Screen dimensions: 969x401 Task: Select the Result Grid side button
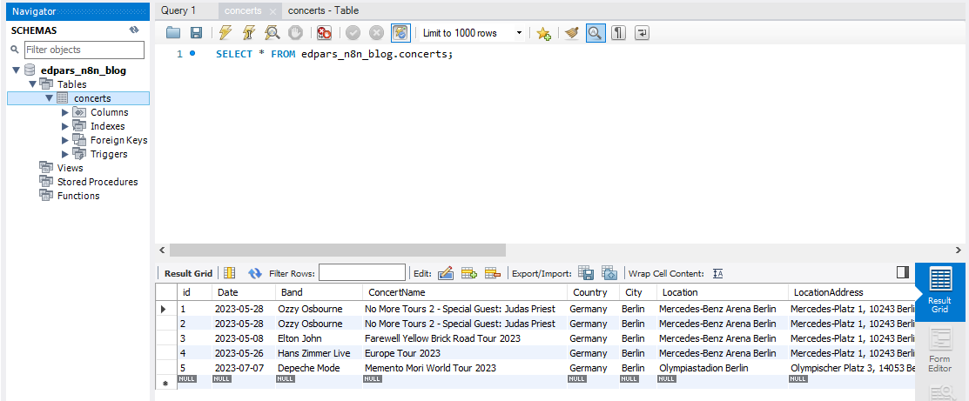pyautogui.click(x=940, y=291)
